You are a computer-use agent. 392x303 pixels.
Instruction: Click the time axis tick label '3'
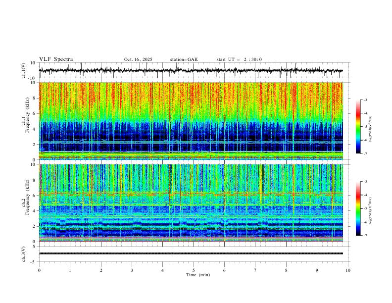pyautogui.click(x=132, y=270)
